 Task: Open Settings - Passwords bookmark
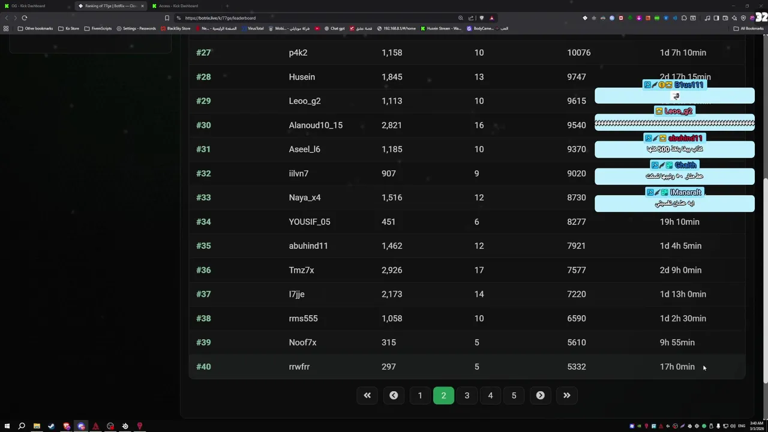(136, 28)
